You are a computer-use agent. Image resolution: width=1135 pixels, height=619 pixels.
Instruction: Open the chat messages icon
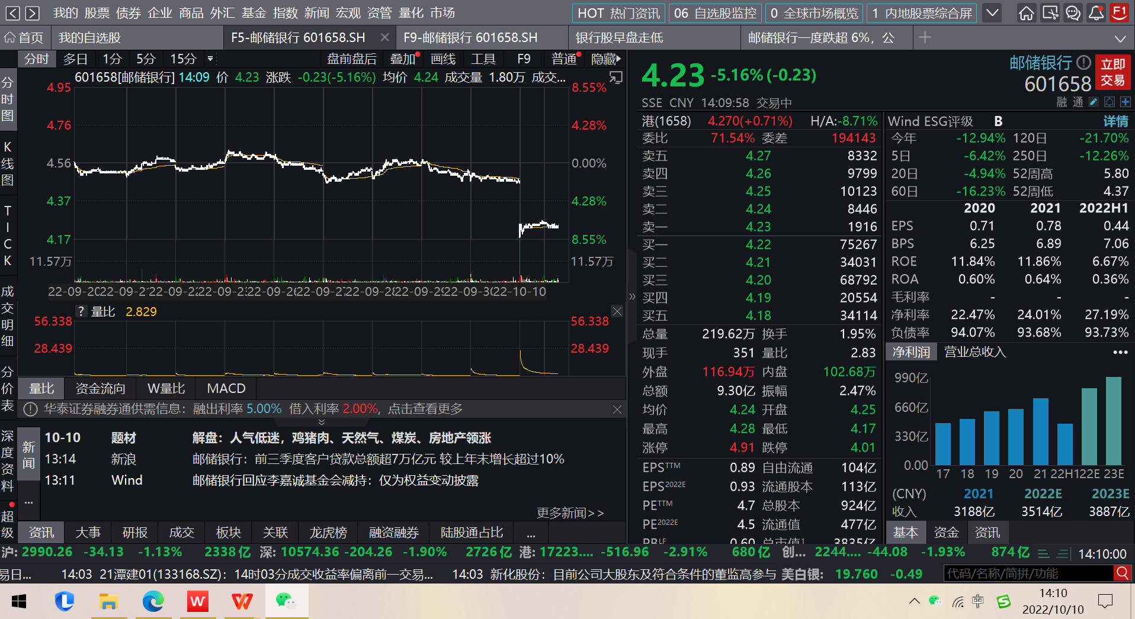[1073, 13]
